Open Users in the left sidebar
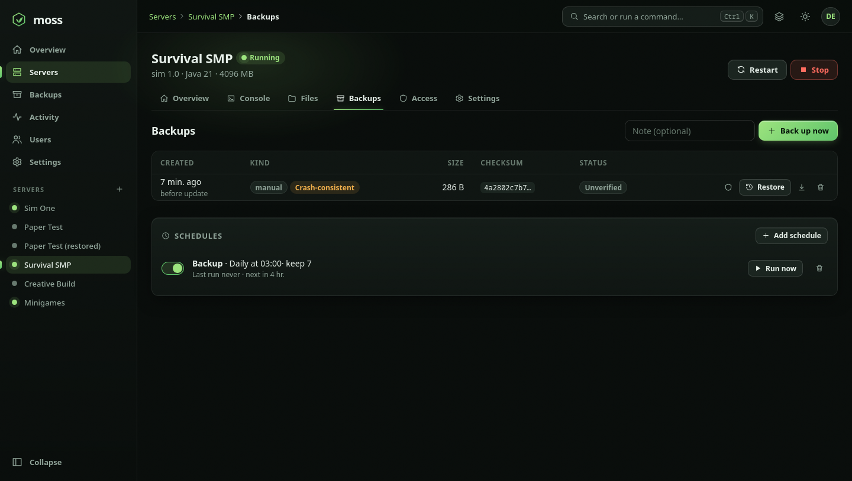This screenshot has width=852, height=481. [x=68, y=139]
